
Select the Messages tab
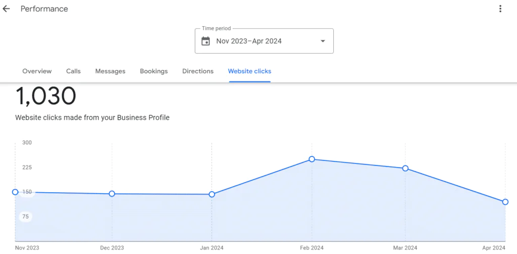[x=110, y=71]
